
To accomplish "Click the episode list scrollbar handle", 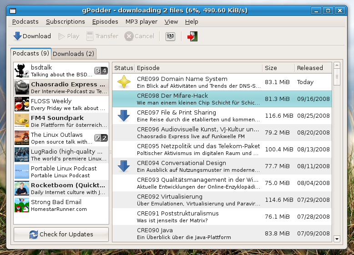I will [337, 77].
